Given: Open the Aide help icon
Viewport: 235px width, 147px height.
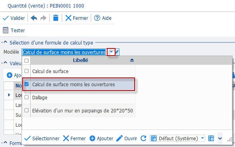Looking at the screenshot, I should 97,18.
